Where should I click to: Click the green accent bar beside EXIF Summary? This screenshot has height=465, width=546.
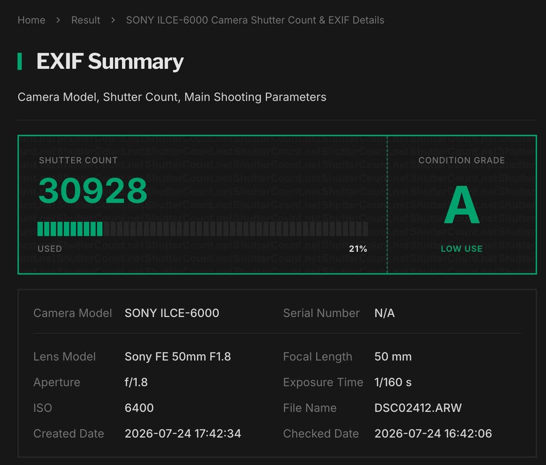pyautogui.click(x=20, y=61)
